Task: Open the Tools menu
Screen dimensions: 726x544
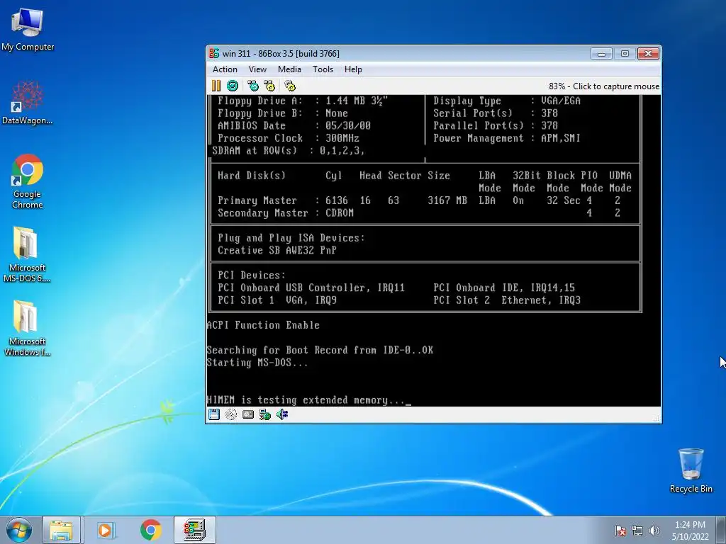Action: coord(323,69)
